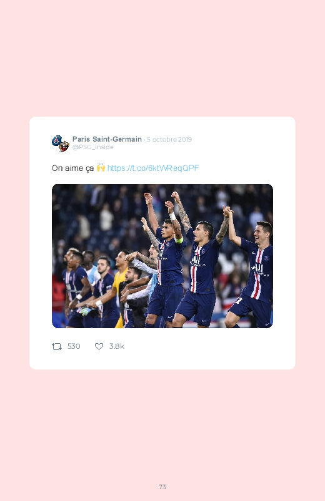Screen dimensions: 325x501
Task: Click the 5 octobre 2019 date
Action: click(x=169, y=139)
